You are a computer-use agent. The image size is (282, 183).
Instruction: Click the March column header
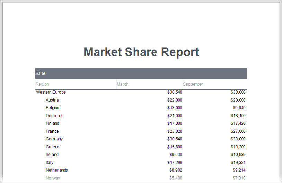(123, 84)
